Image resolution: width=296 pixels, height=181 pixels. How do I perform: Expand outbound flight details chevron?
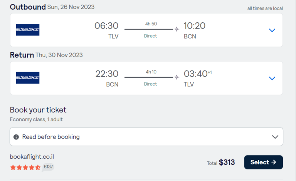(x=272, y=30)
